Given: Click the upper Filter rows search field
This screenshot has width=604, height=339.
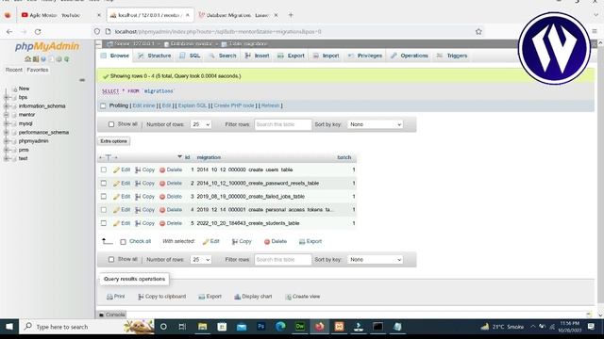Looking at the screenshot, I should [283, 124].
